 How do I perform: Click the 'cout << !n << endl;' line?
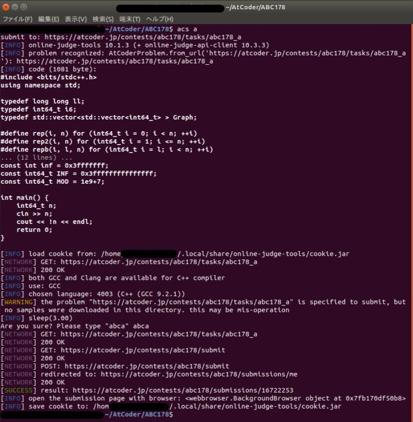pos(54,222)
